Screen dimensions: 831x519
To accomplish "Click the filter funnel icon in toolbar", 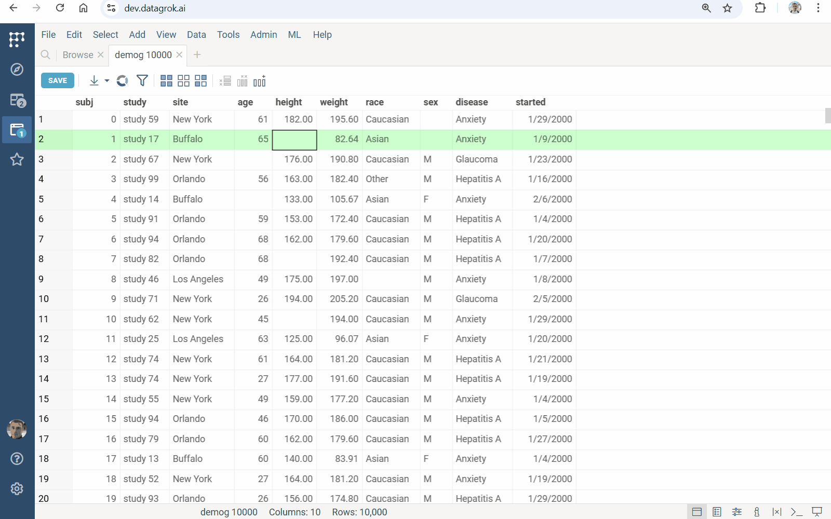I will click(x=142, y=80).
